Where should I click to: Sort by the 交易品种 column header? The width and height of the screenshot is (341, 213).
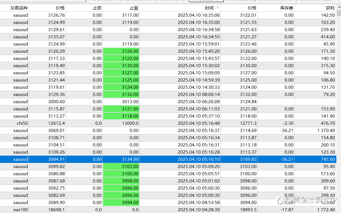pyautogui.click(x=19, y=8)
